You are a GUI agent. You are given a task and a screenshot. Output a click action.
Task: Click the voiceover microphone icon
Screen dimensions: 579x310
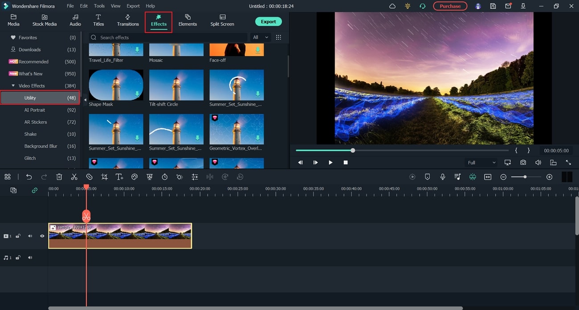click(x=442, y=177)
